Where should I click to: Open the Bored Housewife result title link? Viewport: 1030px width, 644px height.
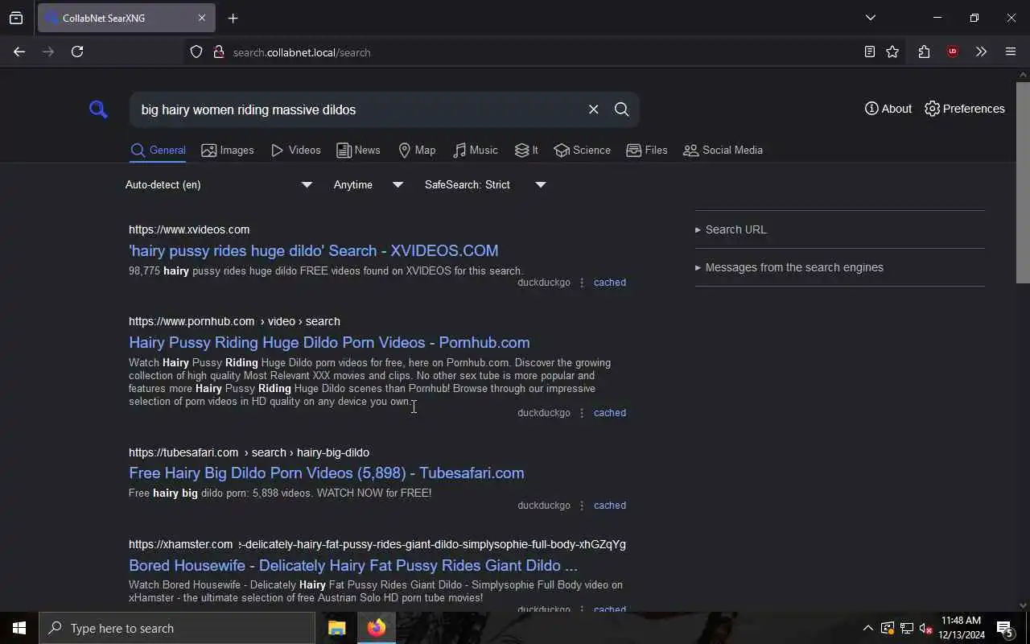click(352, 565)
